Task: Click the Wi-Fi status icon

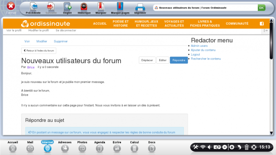Action: pos(203,147)
